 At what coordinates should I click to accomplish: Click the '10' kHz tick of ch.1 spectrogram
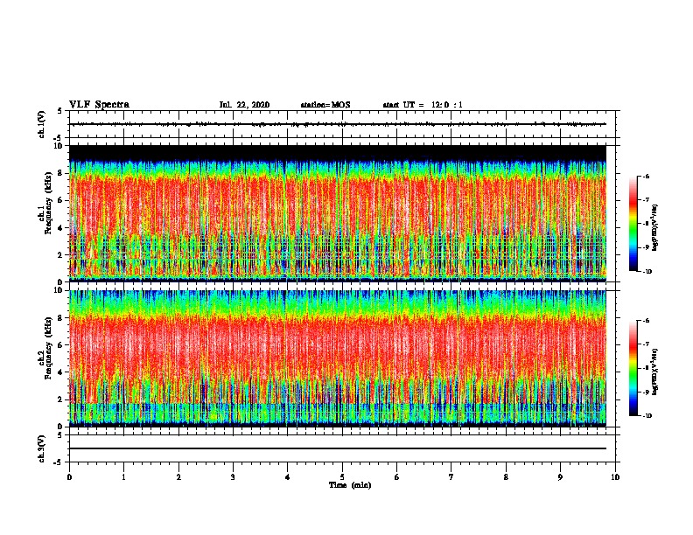(x=58, y=146)
